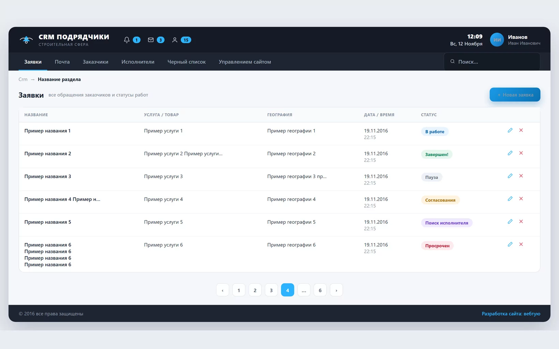Open Разработка сайта: вебтую link
Viewport: 559px width, 349px height.
point(511,314)
